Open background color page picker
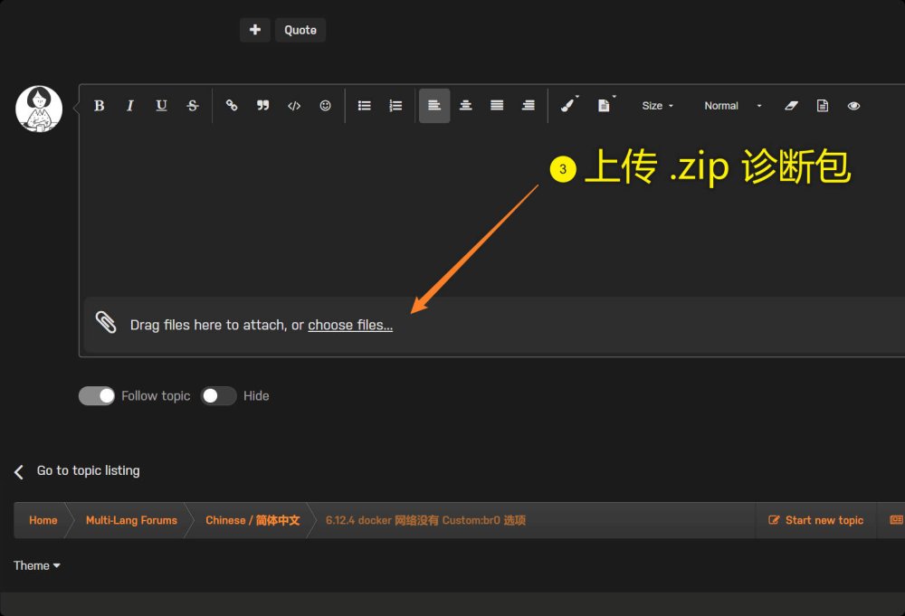905x616 pixels. (605, 106)
